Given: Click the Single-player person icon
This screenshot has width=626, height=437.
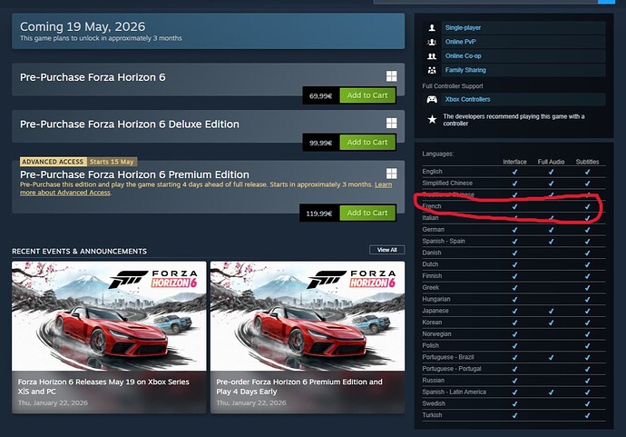Looking at the screenshot, I should tap(432, 27).
